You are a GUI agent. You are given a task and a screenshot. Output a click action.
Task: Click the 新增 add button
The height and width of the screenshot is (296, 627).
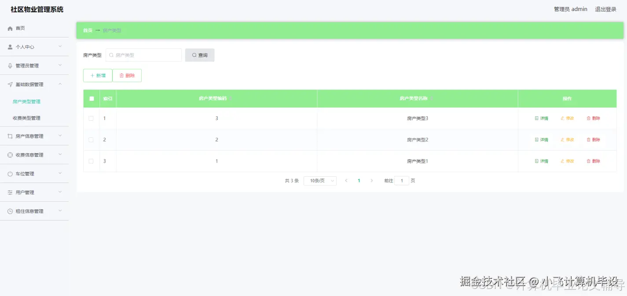pyautogui.click(x=98, y=75)
